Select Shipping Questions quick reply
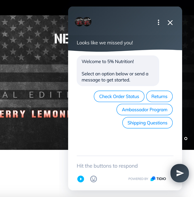 tap(147, 123)
